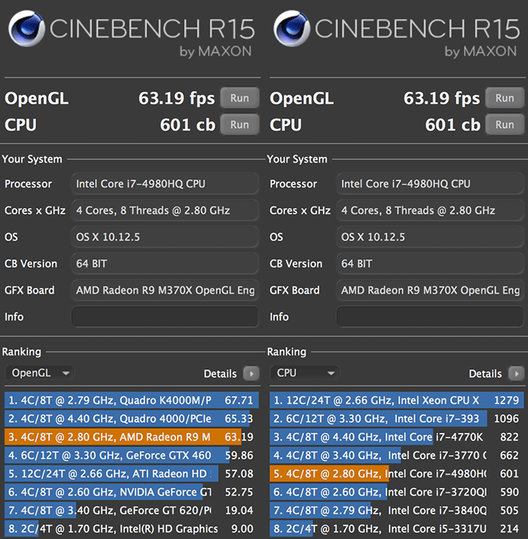Select Intel Core i7-4770K row 822
Image resolution: width=528 pixels, height=539 pixels.
tap(397, 437)
